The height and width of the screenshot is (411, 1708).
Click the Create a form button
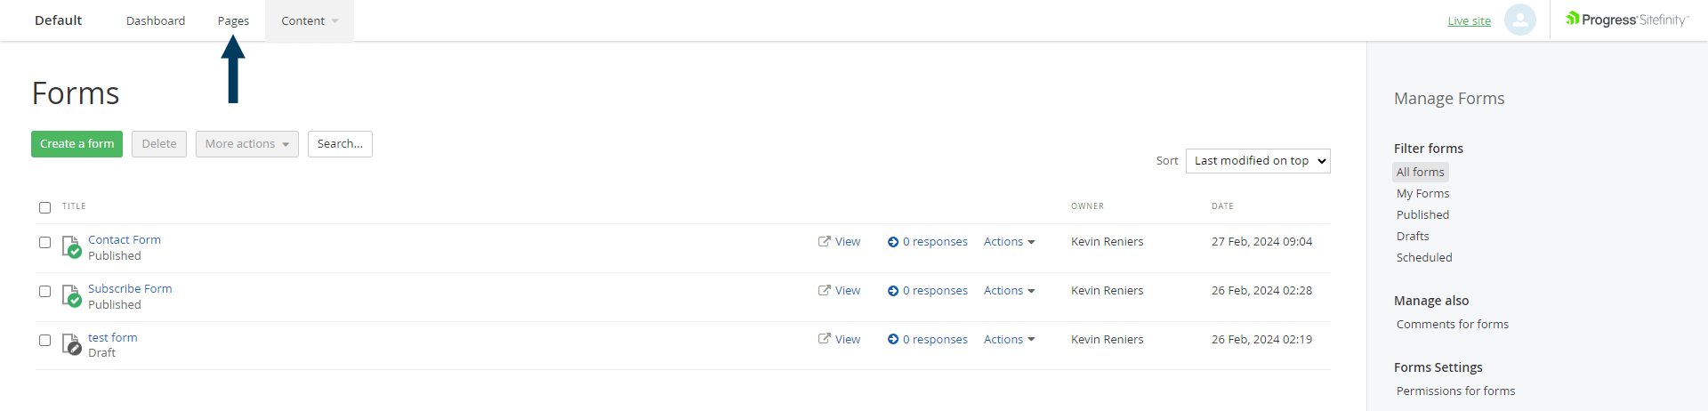[x=77, y=144]
